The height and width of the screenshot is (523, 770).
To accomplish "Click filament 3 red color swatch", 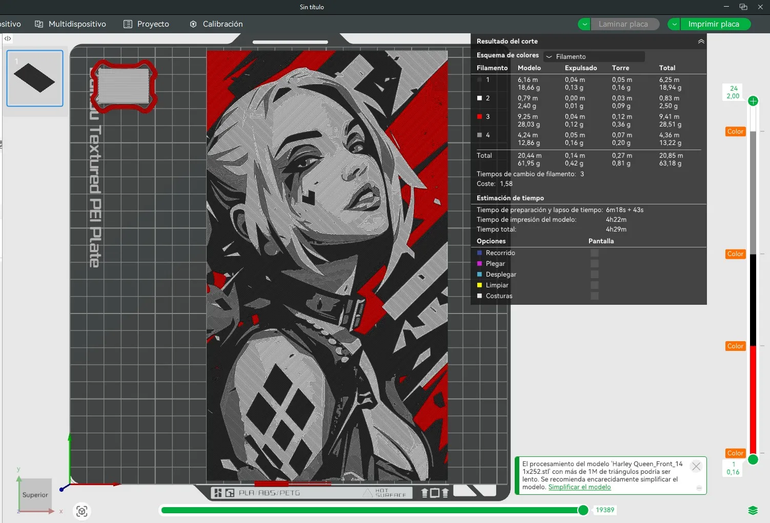I will [479, 117].
